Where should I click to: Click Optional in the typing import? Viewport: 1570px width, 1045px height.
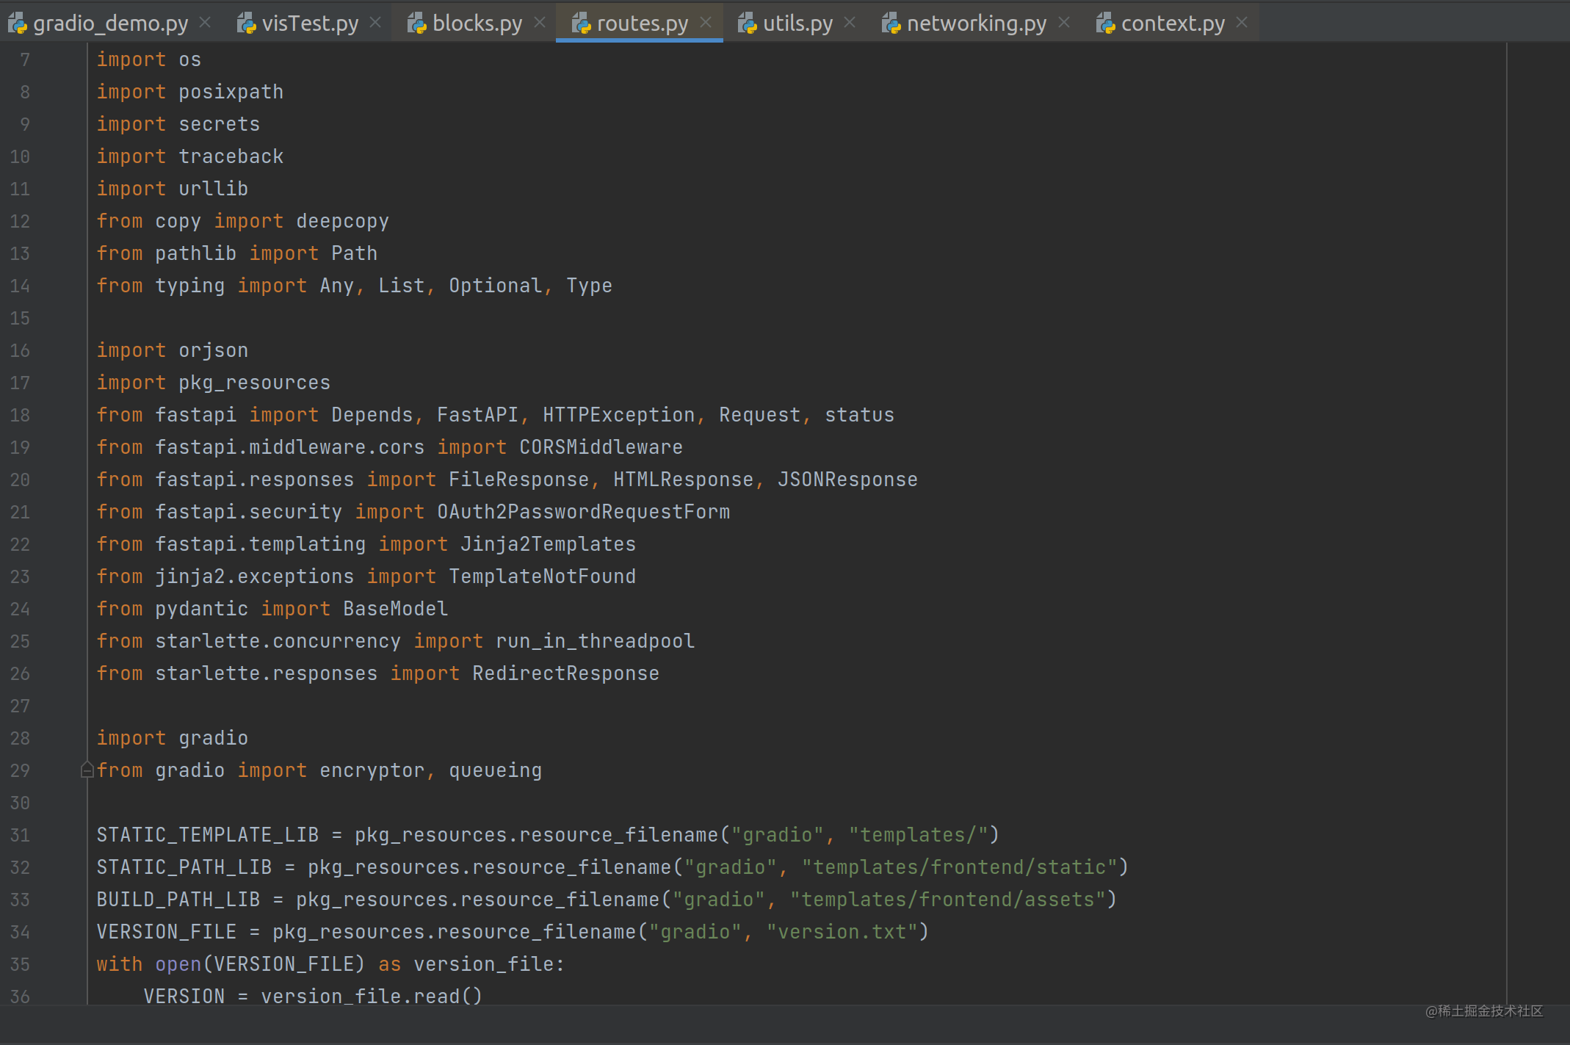[496, 286]
